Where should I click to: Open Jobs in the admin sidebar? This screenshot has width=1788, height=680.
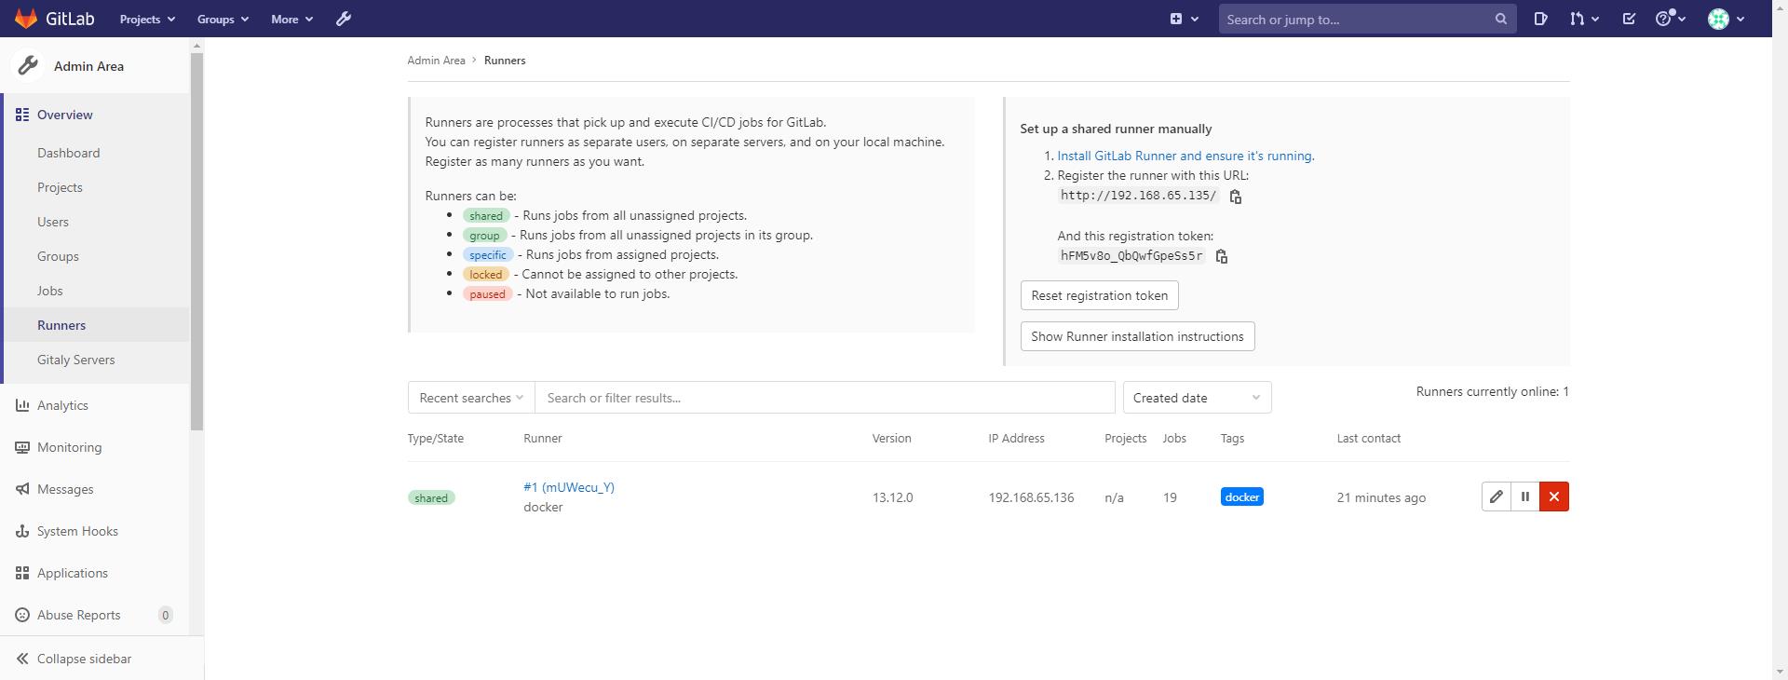click(x=50, y=291)
